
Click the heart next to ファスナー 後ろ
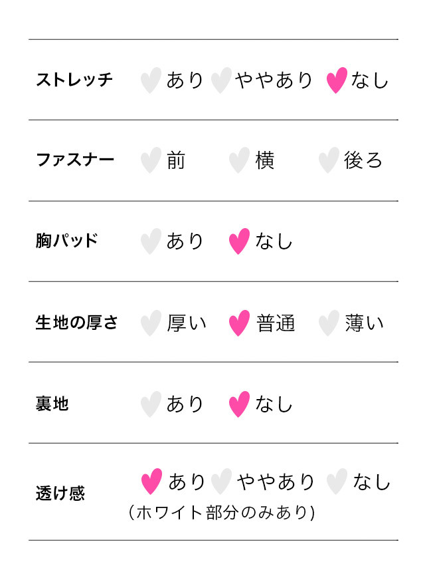pyautogui.click(x=329, y=160)
